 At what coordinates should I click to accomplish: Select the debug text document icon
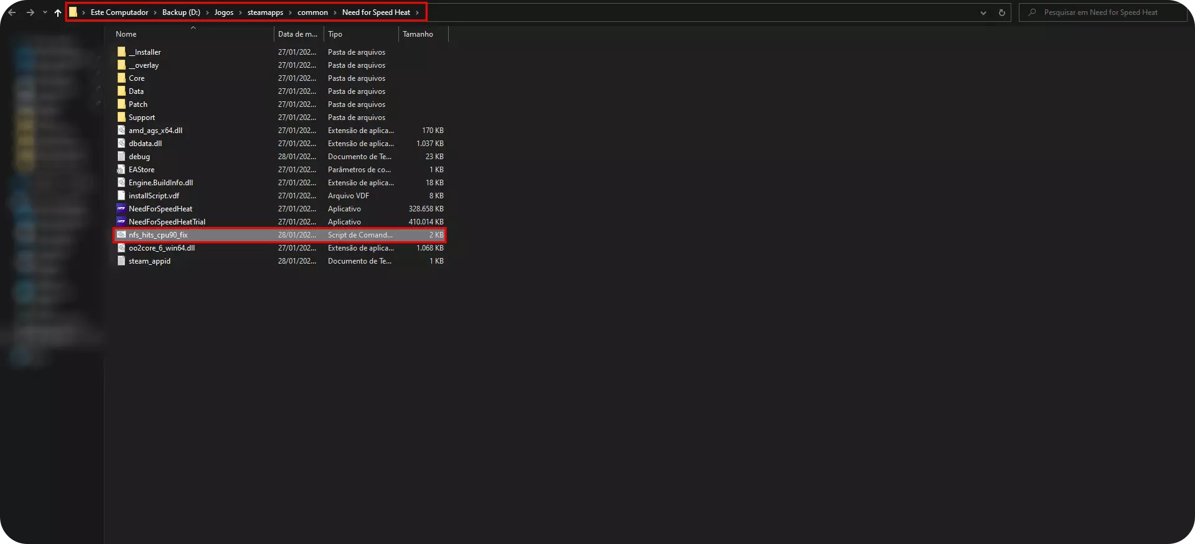(121, 157)
